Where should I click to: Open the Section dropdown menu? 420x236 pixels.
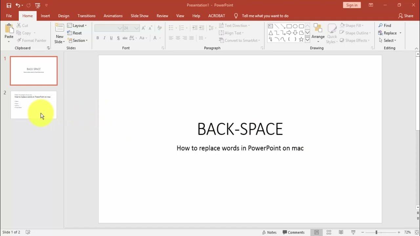pos(77,41)
